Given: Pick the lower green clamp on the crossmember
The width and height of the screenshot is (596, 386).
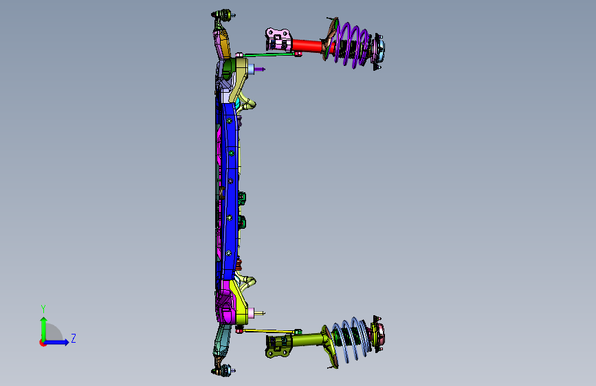Looking at the screenshot, I should tap(242, 222).
